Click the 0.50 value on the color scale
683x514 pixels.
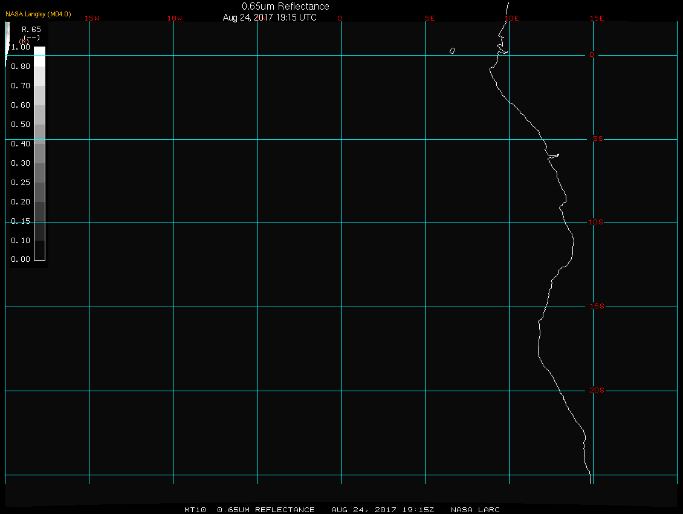tap(21, 124)
